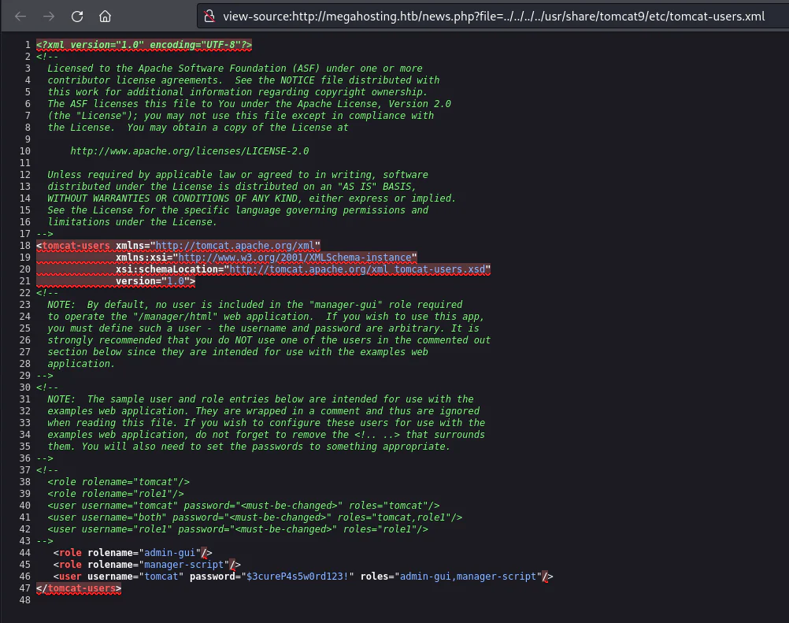The height and width of the screenshot is (623, 789).
Task: Open the tomcat-users.xsd schemaLocation link
Action: click(357, 269)
